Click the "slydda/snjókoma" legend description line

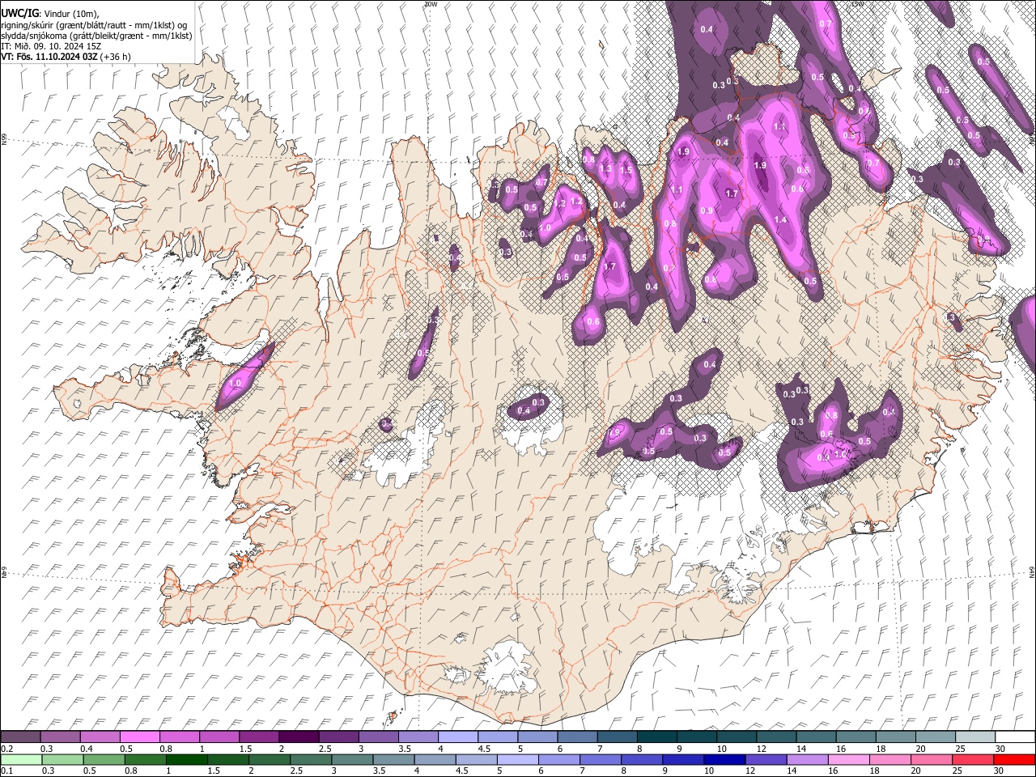pyautogui.click(x=96, y=36)
